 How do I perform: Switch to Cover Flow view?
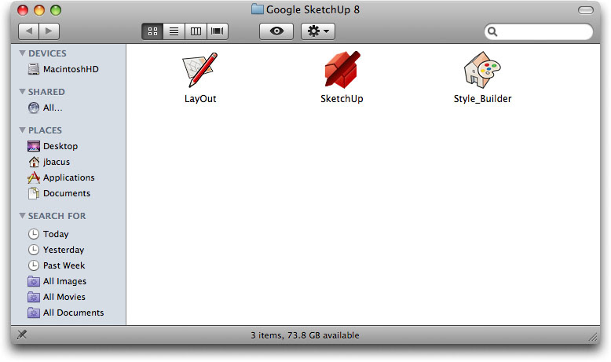point(218,31)
